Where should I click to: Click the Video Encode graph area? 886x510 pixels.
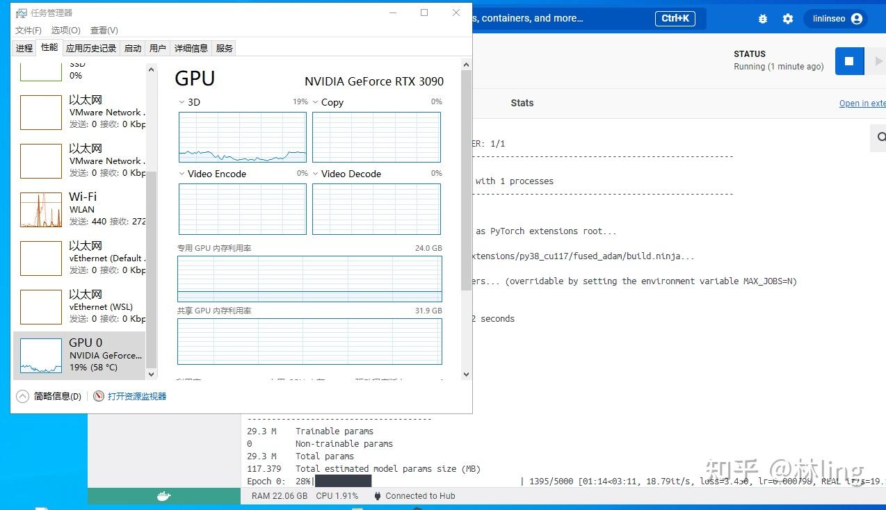[243, 209]
